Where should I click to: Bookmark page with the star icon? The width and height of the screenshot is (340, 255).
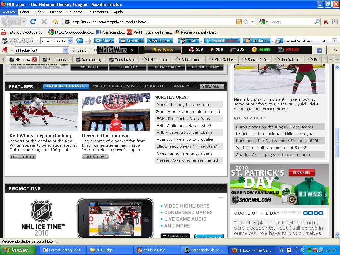246,22
